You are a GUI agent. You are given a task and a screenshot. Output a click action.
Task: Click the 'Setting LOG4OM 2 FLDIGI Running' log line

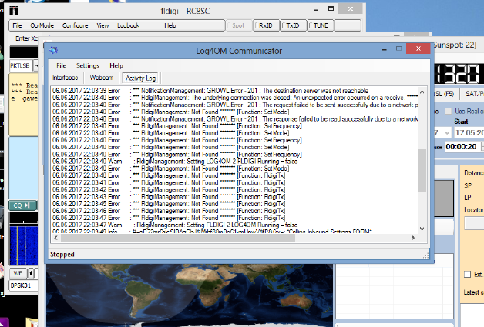point(175,161)
